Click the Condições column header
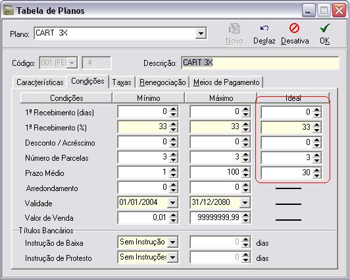 point(66,98)
